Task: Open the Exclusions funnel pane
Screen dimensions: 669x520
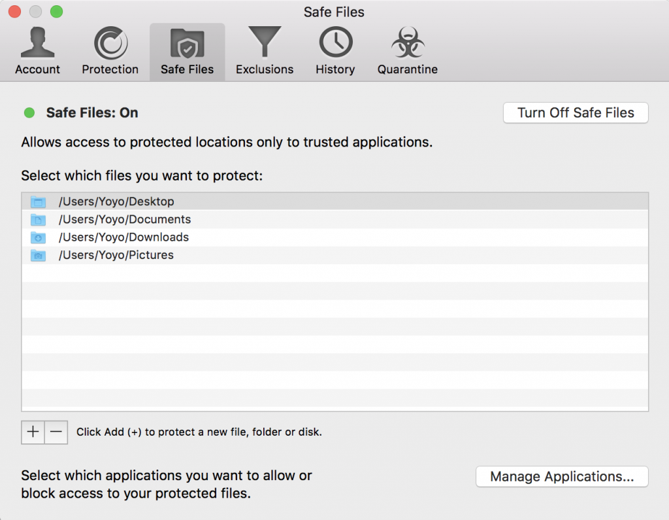Action: click(265, 51)
